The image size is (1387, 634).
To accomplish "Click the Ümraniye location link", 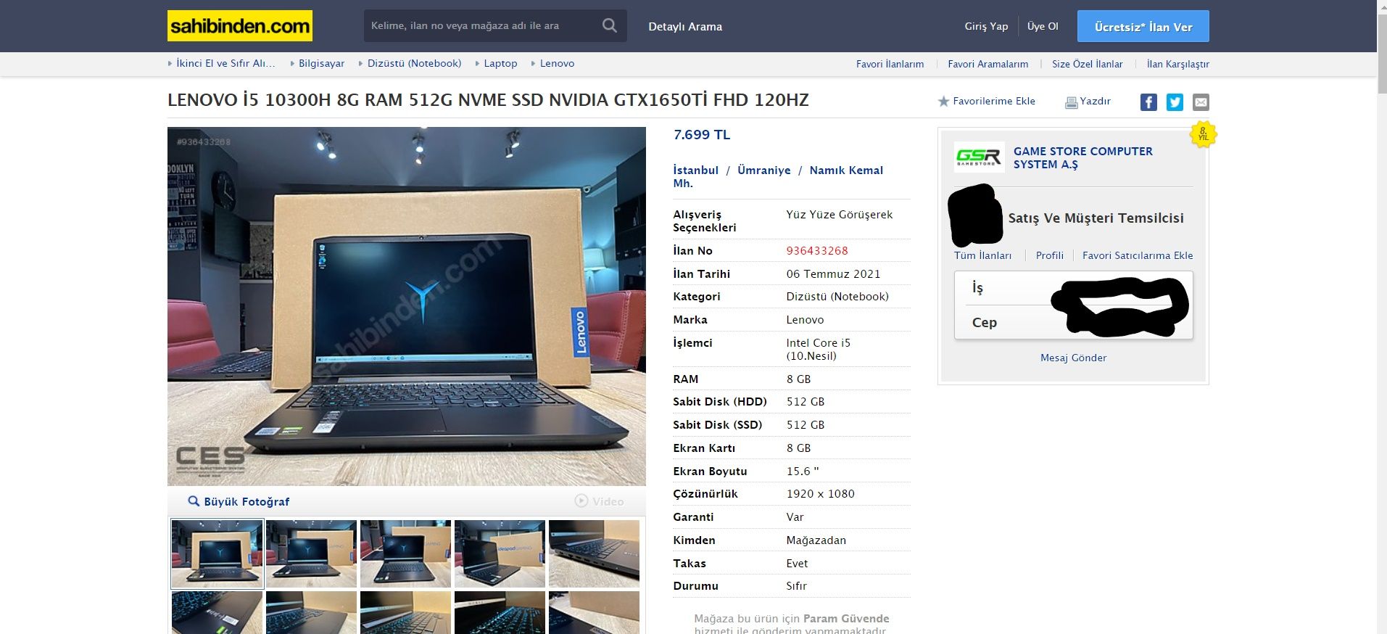I will click(x=763, y=170).
